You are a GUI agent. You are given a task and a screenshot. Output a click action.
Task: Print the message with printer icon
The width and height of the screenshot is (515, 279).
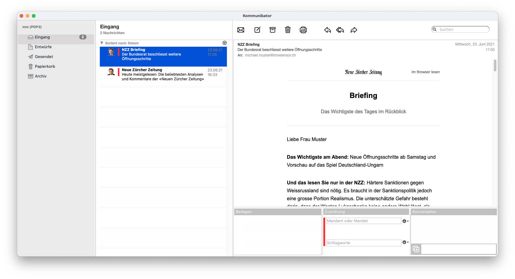(303, 30)
